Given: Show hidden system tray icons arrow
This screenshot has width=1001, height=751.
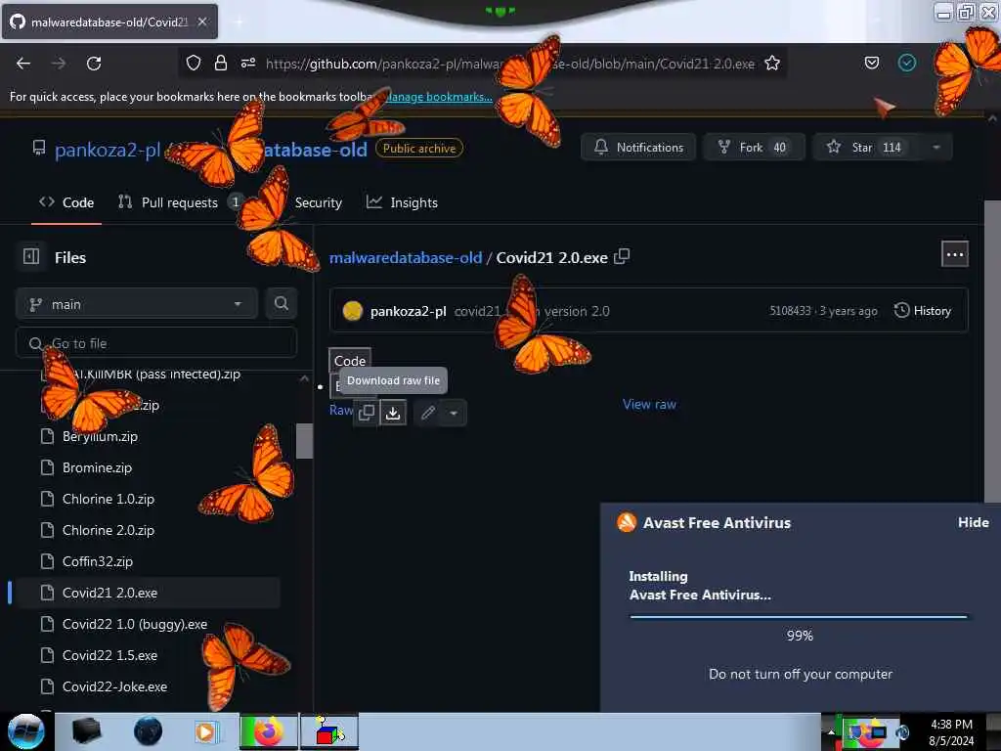Looking at the screenshot, I should pos(830,731).
